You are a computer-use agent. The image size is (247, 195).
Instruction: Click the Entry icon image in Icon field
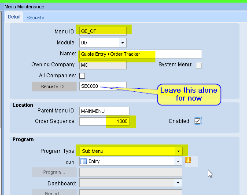pyautogui.click(x=83, y=161)
